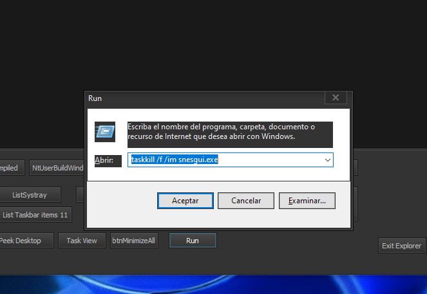Click the List Taskbar items 11 button

point(35,215)
